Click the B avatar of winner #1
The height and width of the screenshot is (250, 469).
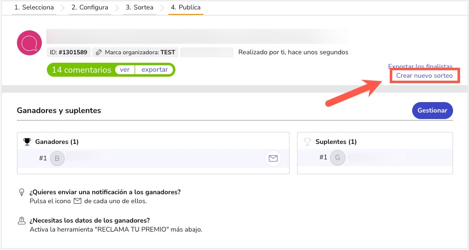tap(57, 158)
